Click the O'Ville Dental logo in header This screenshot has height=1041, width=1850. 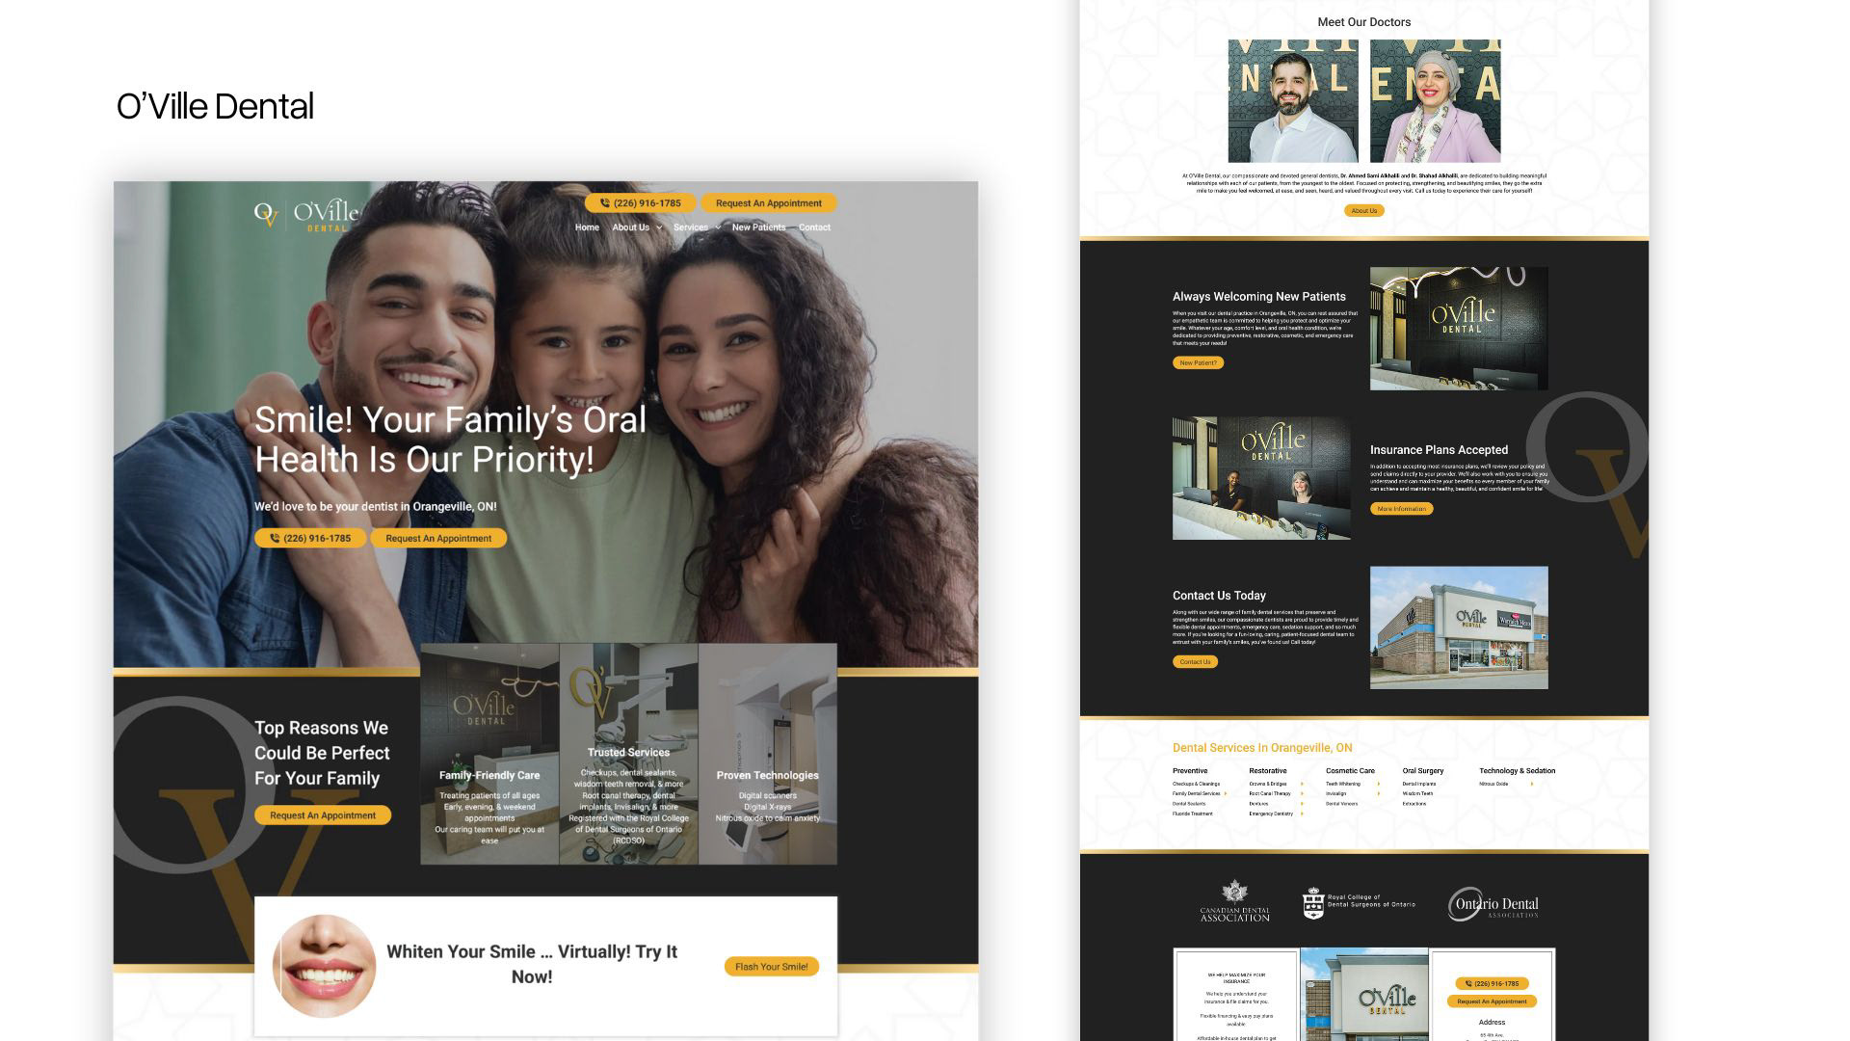pos(306,214)
